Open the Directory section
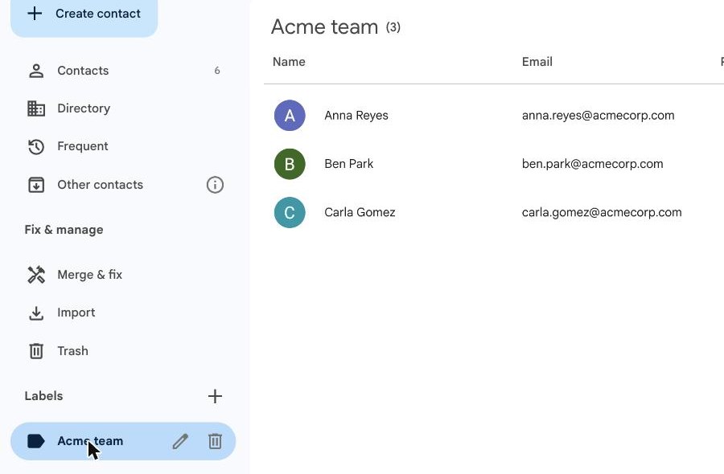Viewport: 724px width, 474px height. [x=123, y=108]
